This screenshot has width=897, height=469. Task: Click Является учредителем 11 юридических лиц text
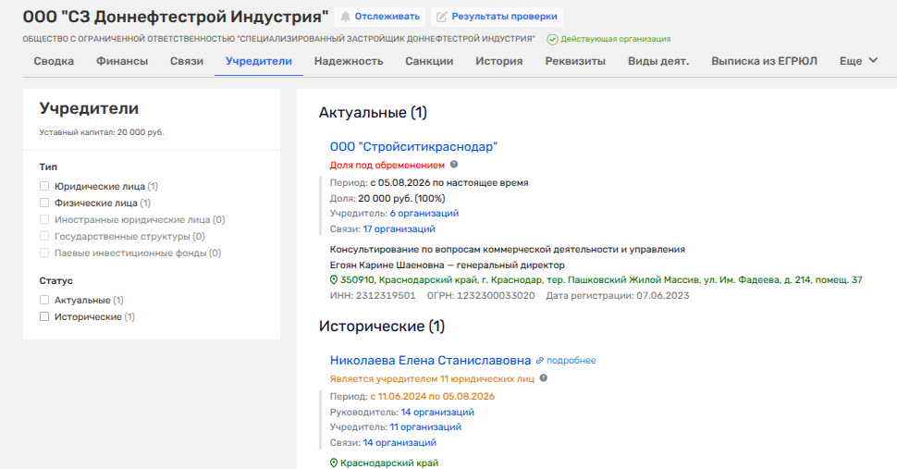pyautogui.click(x=432, y=379)
